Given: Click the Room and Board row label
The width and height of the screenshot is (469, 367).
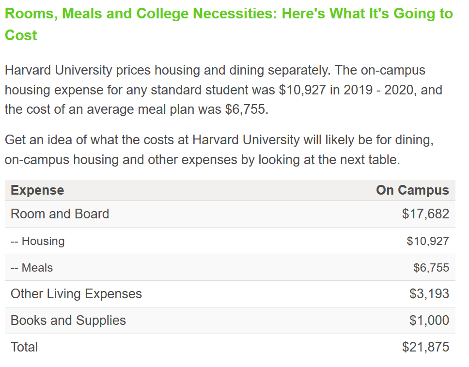Looking at the screenshot, I should pyautogui.click(x=60, y=214).
